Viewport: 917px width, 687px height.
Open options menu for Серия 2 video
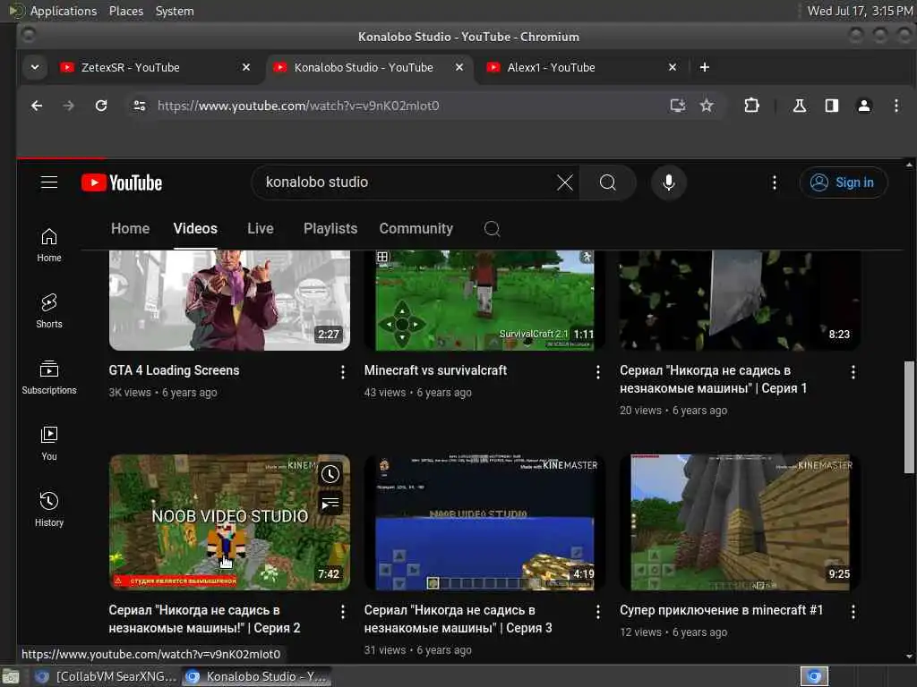(x=343, y=612)
